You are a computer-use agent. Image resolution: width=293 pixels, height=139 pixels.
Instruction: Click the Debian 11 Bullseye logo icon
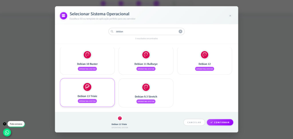pos(146,55)
